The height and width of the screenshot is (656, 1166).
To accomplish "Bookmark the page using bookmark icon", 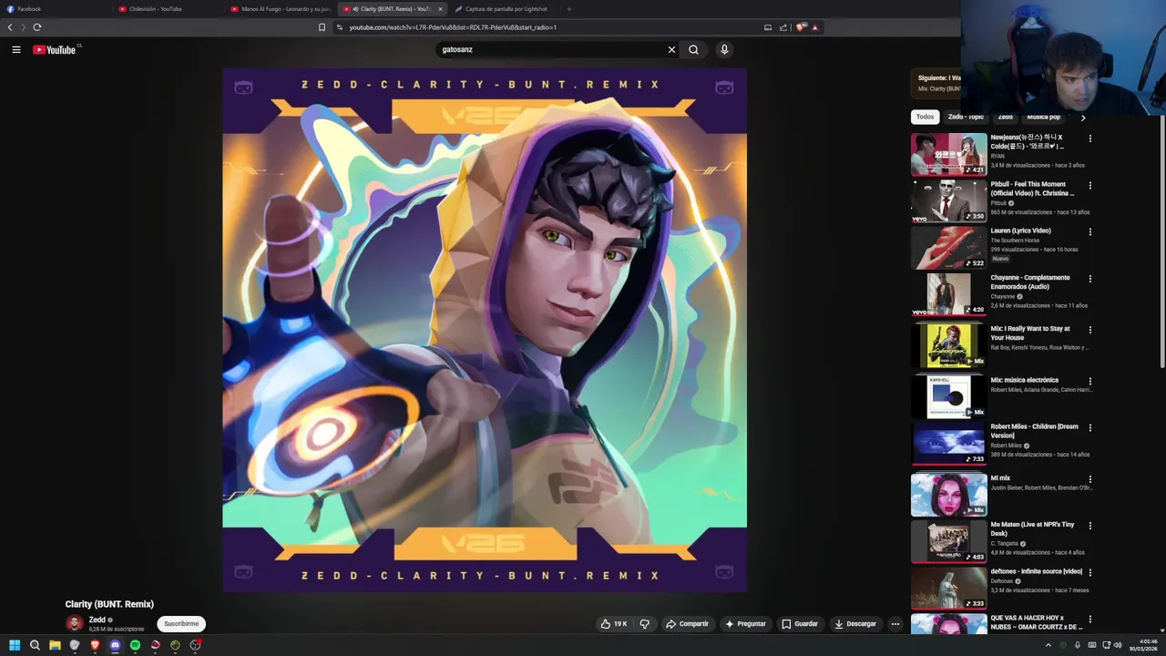I will pos(322,27).
